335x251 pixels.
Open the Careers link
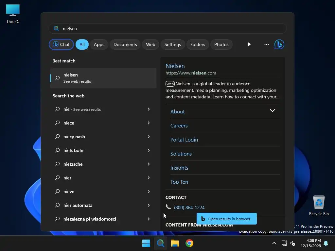pos(179,126)
